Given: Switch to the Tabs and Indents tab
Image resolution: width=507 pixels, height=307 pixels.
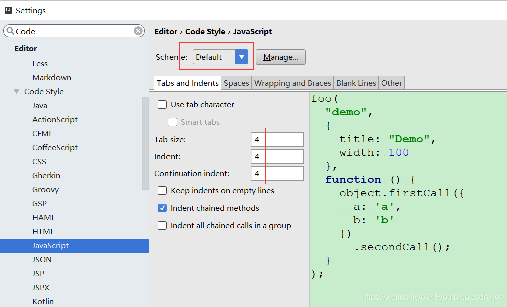Looking at the screenshot, I should click(188, 83).
